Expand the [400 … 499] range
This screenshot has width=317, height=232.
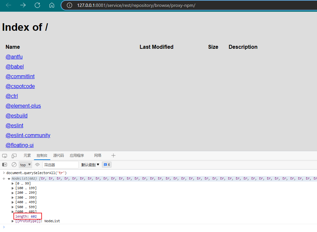[12, 202]
